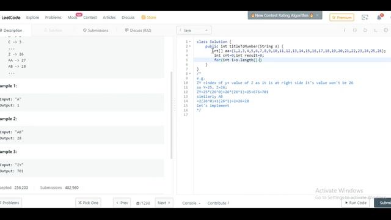Screen dimensions: 391x220
Task: Click the Submit button
Action: [383, 203]
